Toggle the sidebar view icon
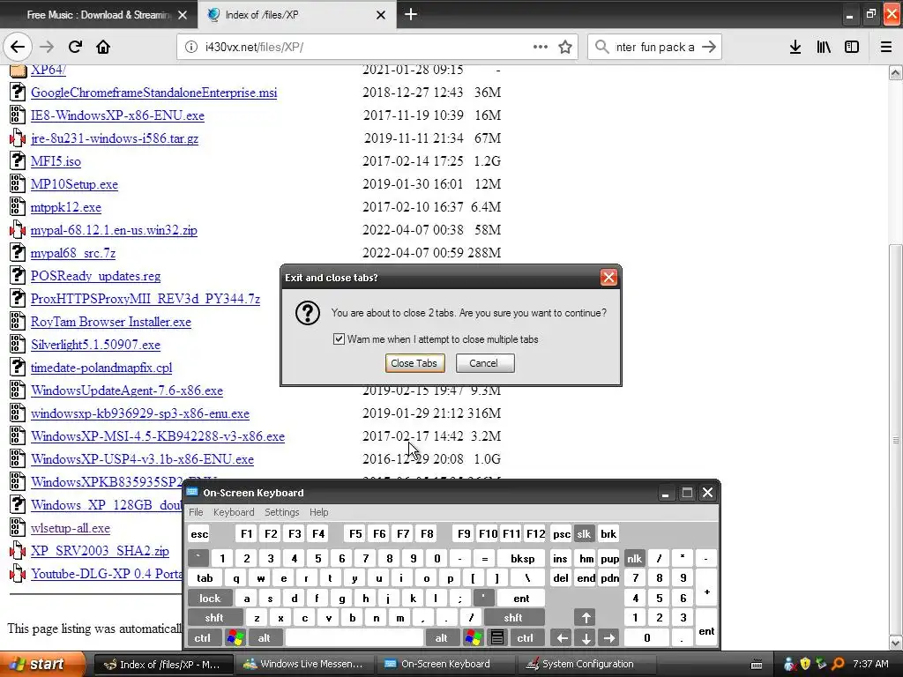 [x=852, y=47]
